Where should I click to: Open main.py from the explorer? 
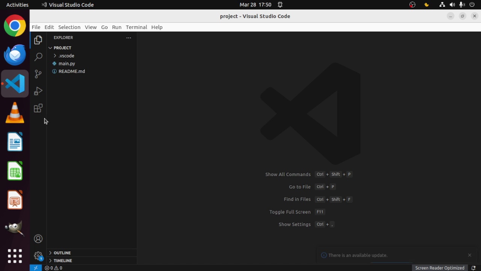(x=67, y=64)
